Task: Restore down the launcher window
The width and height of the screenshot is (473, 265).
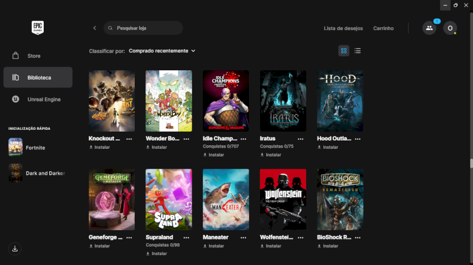Action: pyautogui.click(x=455, y=5)
